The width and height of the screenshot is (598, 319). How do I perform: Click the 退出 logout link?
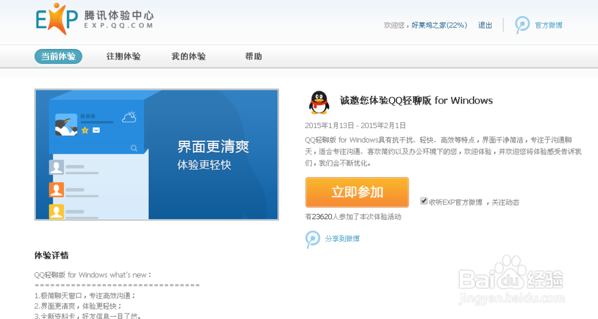(485, 25)
